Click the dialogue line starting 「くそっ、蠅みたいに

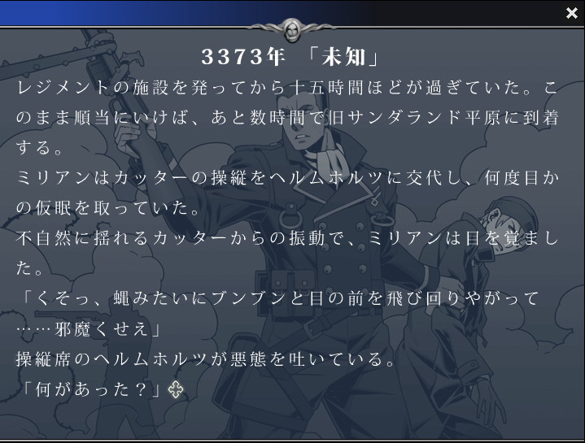click(x=280, y=298)
